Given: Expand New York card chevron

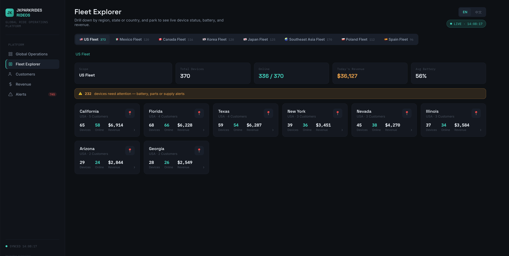Looking at the screenshot, I should (342, 130).
